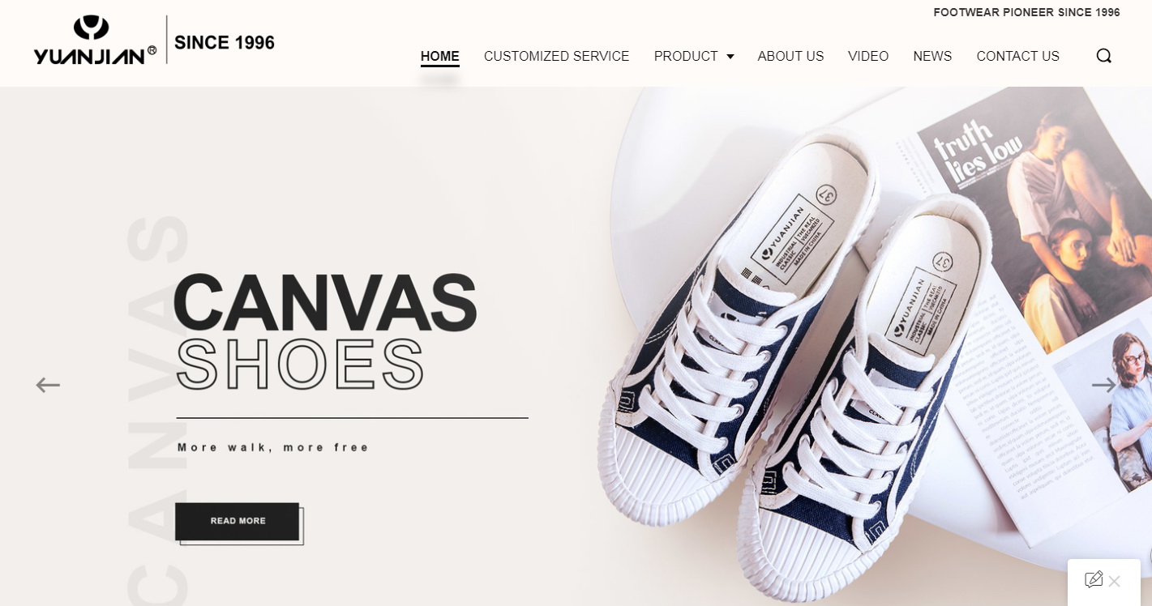
Task: Close the floating feedback widget
Action: pos(1115,581)
